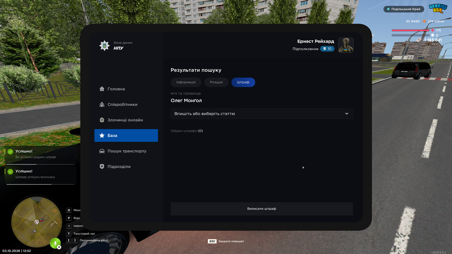Open Співробітники in the sidebar

pyautogui.click(x=126, y=104)
